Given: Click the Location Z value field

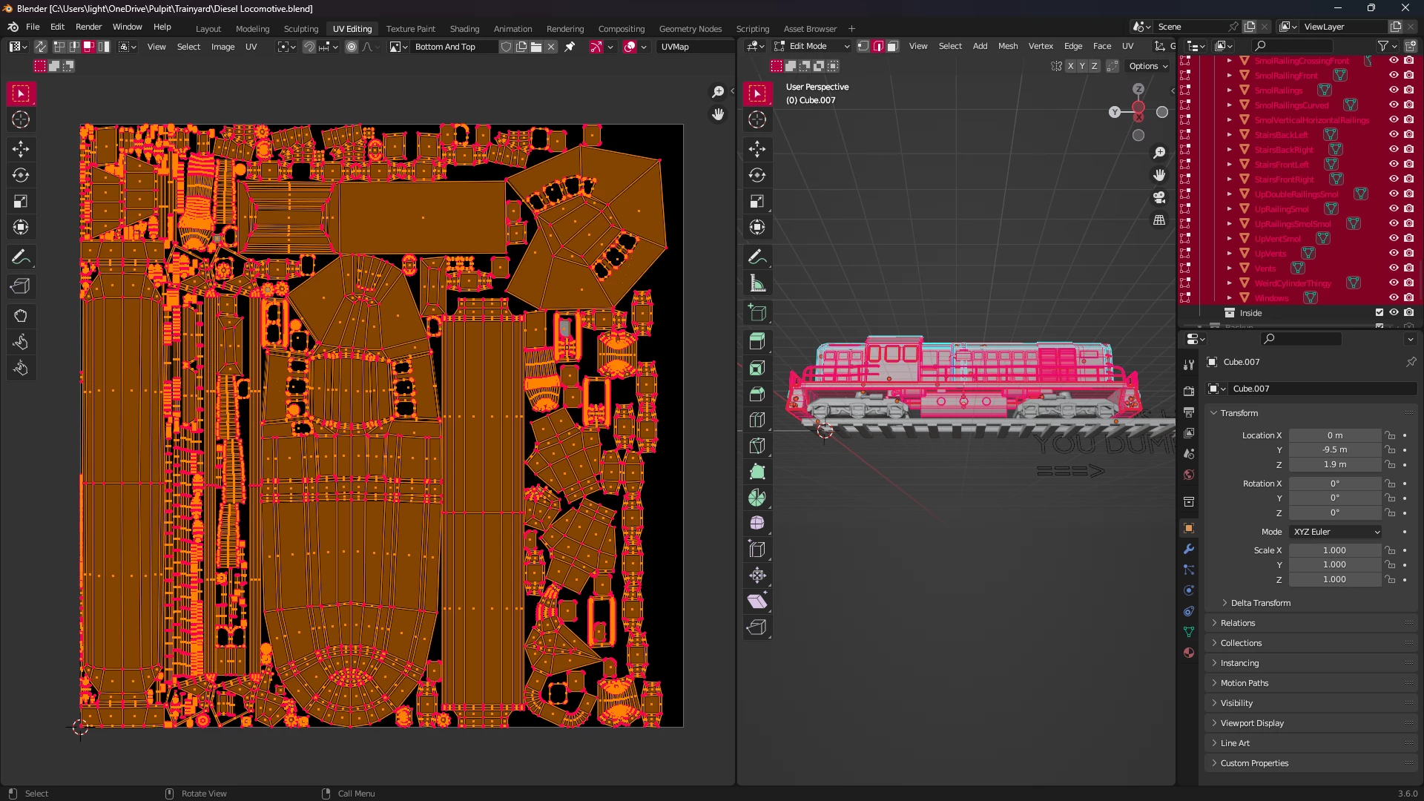Looking at the screenshot, I should pos(1334,465).
